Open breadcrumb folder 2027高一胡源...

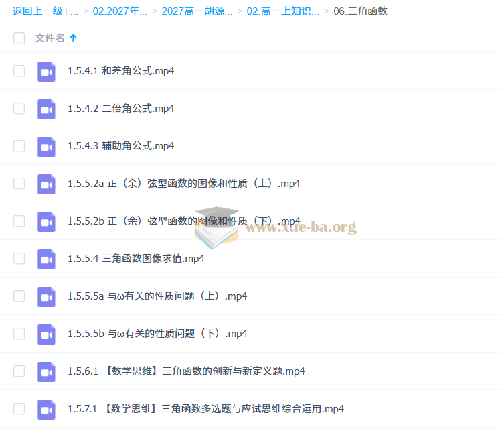click(x=197, y=11)
